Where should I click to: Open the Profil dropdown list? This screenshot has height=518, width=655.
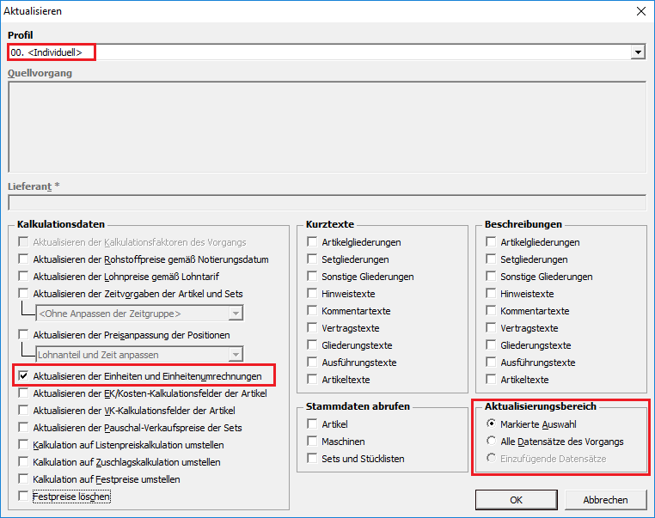[638, 52]
